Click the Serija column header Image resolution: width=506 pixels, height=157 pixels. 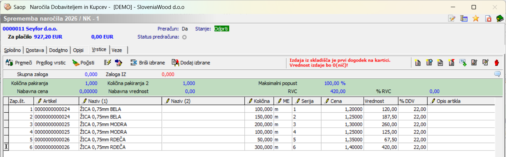point(306,101)
